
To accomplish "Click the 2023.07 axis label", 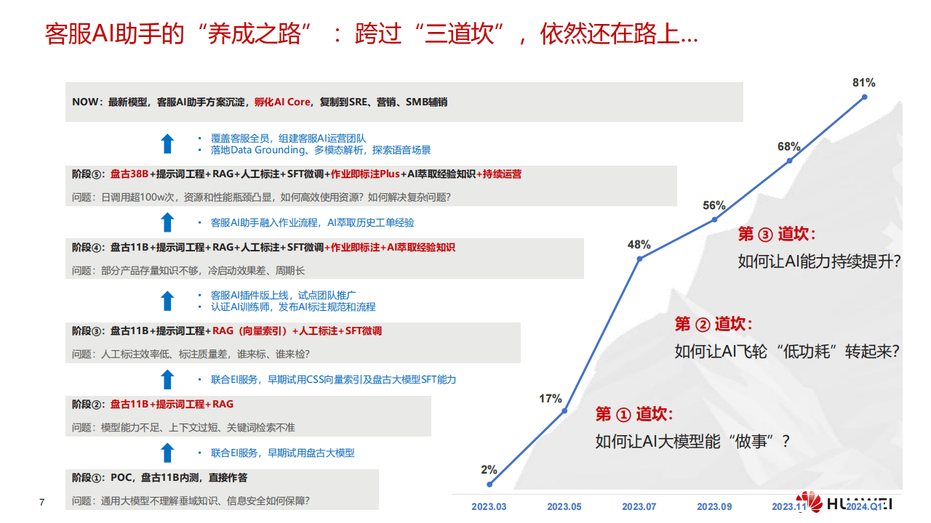I will (640, 506).
